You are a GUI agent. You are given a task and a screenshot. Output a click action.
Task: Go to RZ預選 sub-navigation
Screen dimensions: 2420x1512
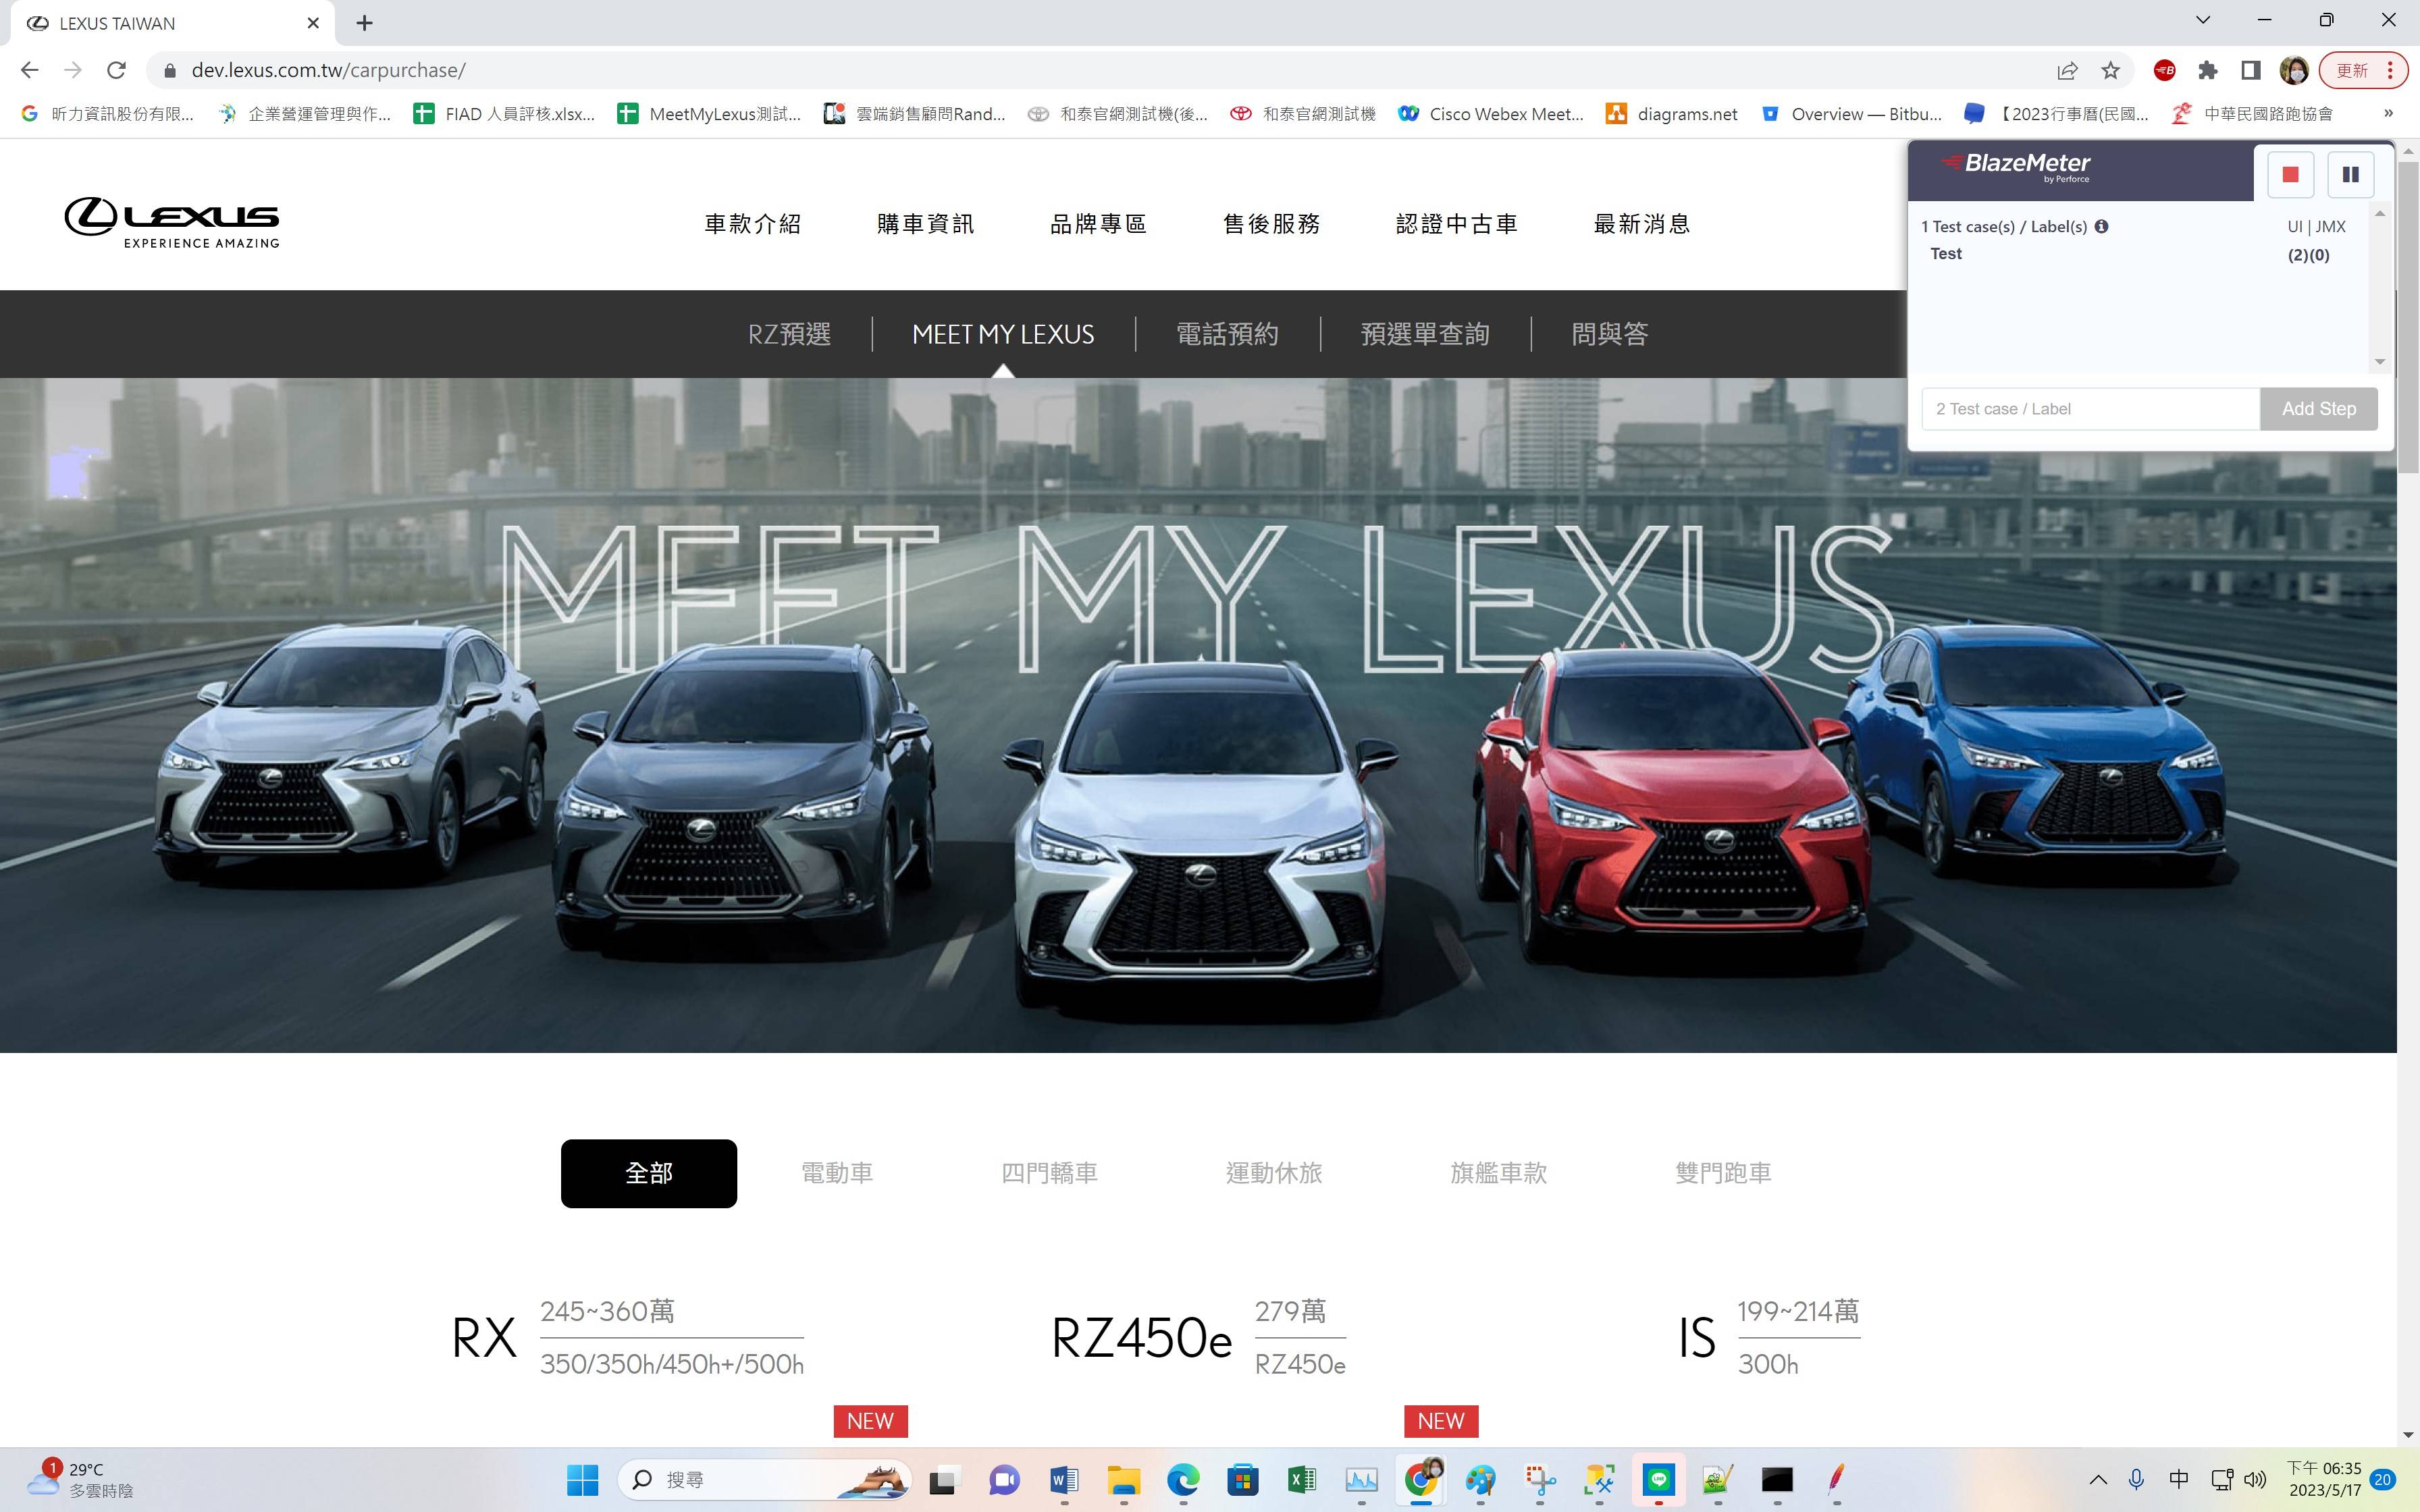790,334
